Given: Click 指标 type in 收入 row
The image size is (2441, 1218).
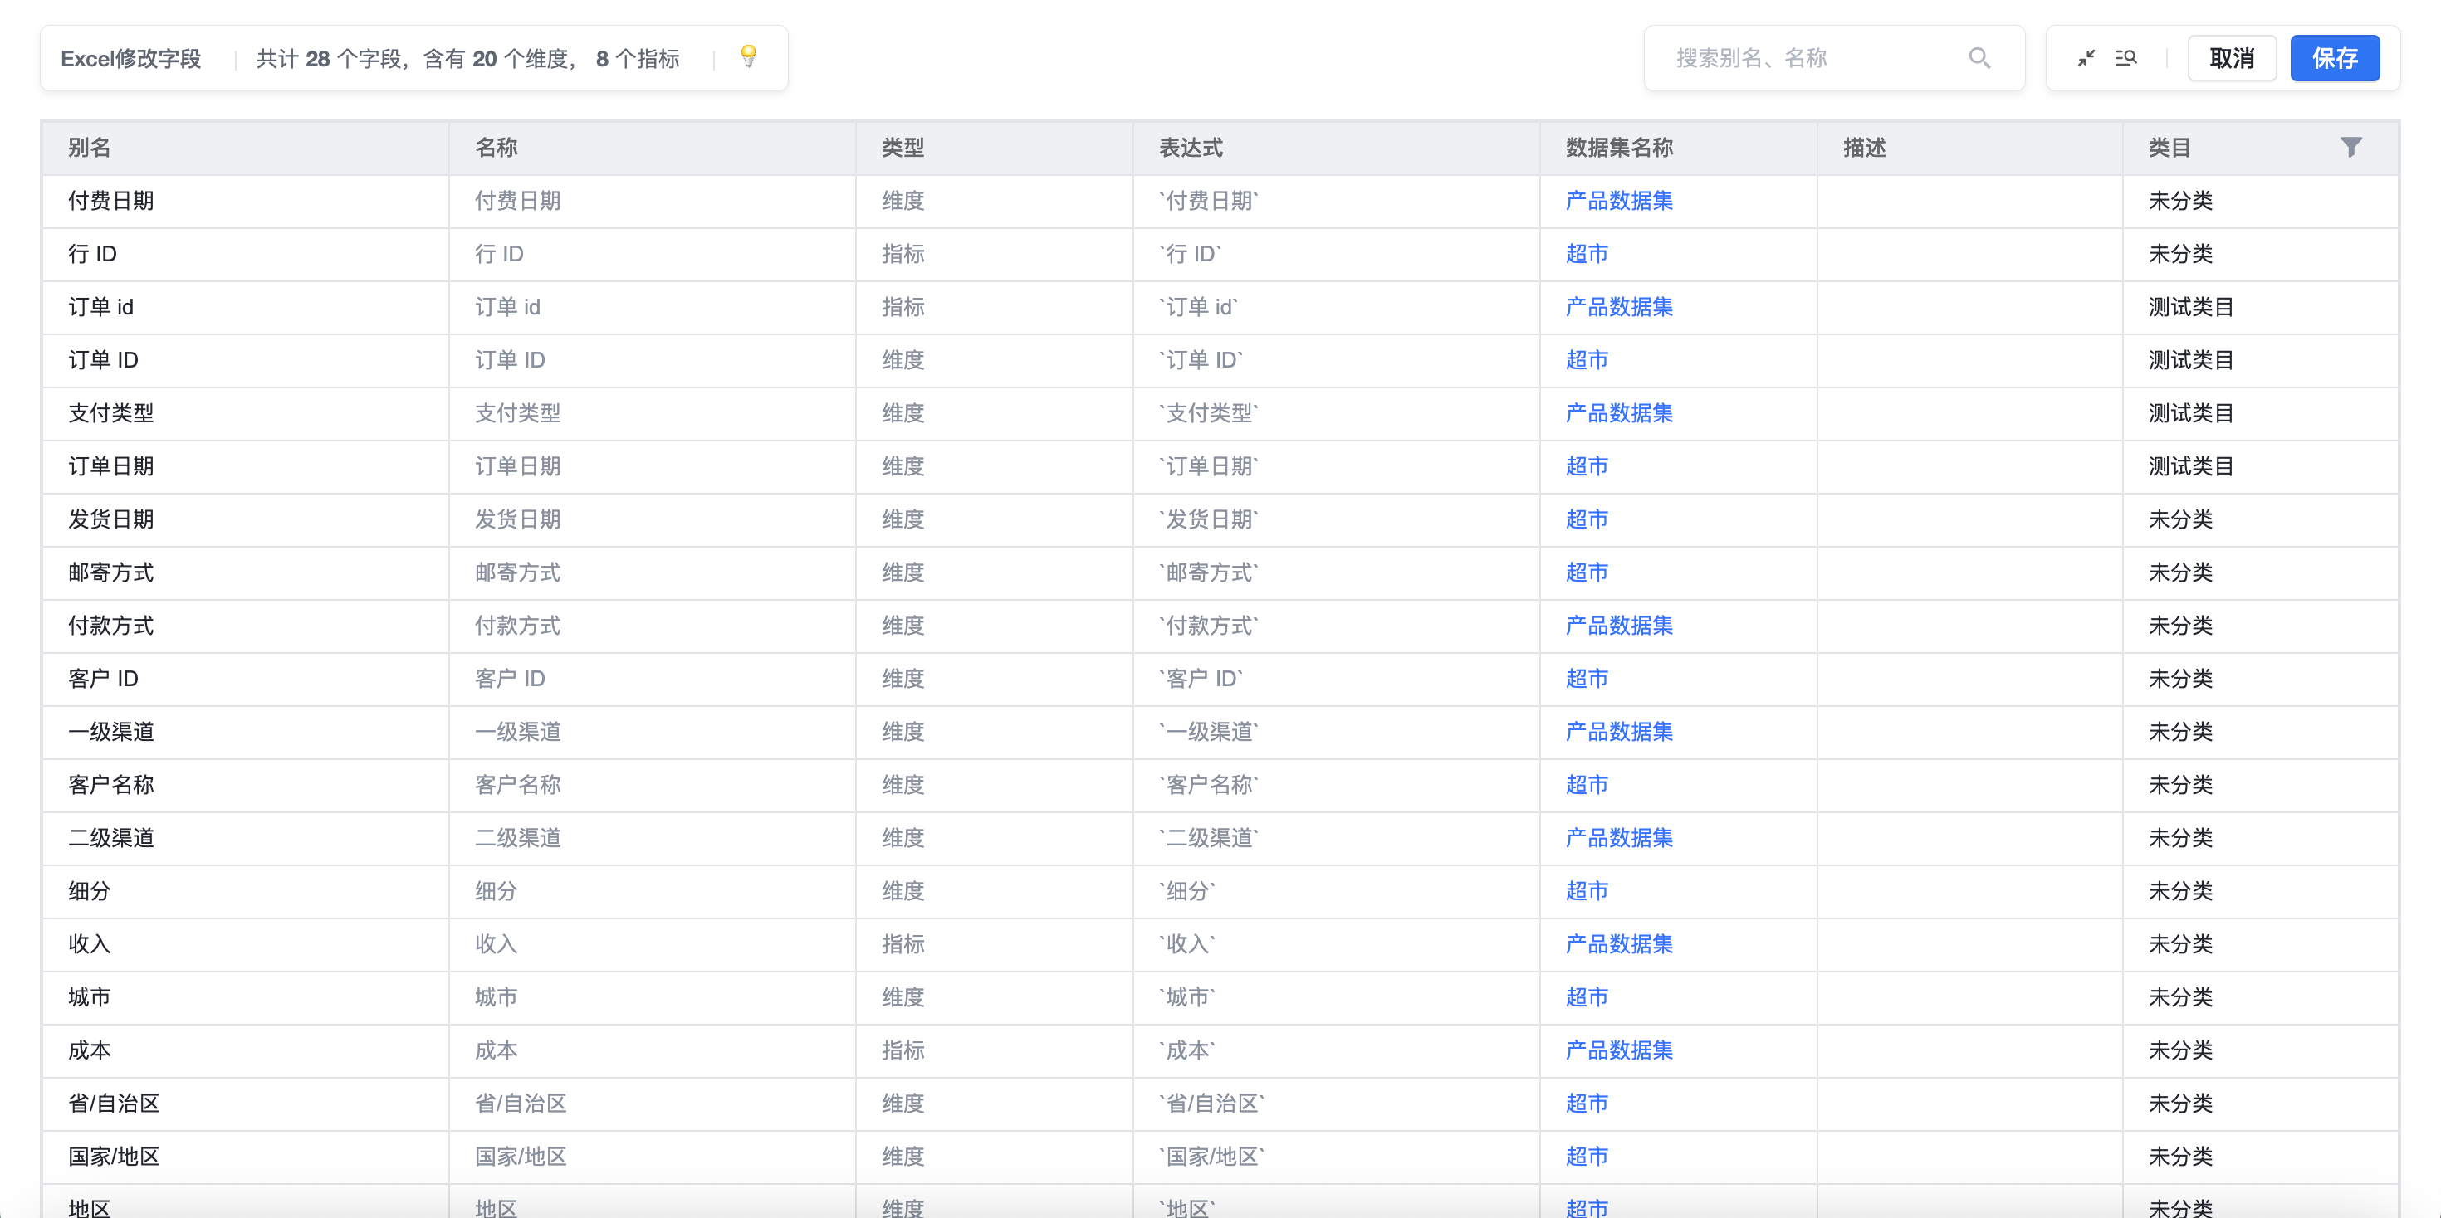Looking at the screenshot, I should pyautogui.click(x=903, y=943).
